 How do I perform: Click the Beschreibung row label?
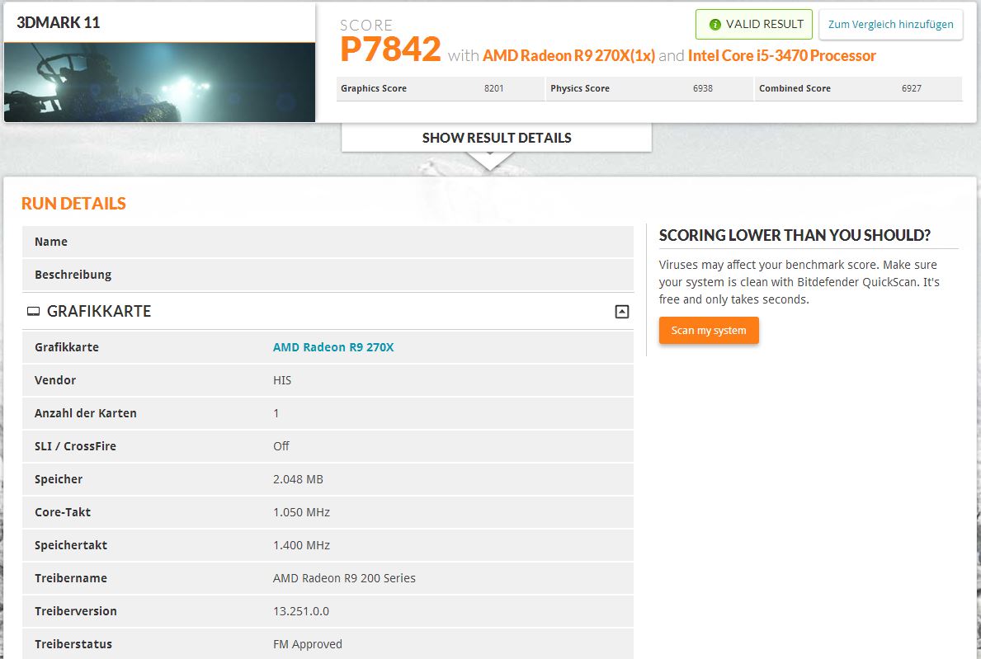[73, 275]
